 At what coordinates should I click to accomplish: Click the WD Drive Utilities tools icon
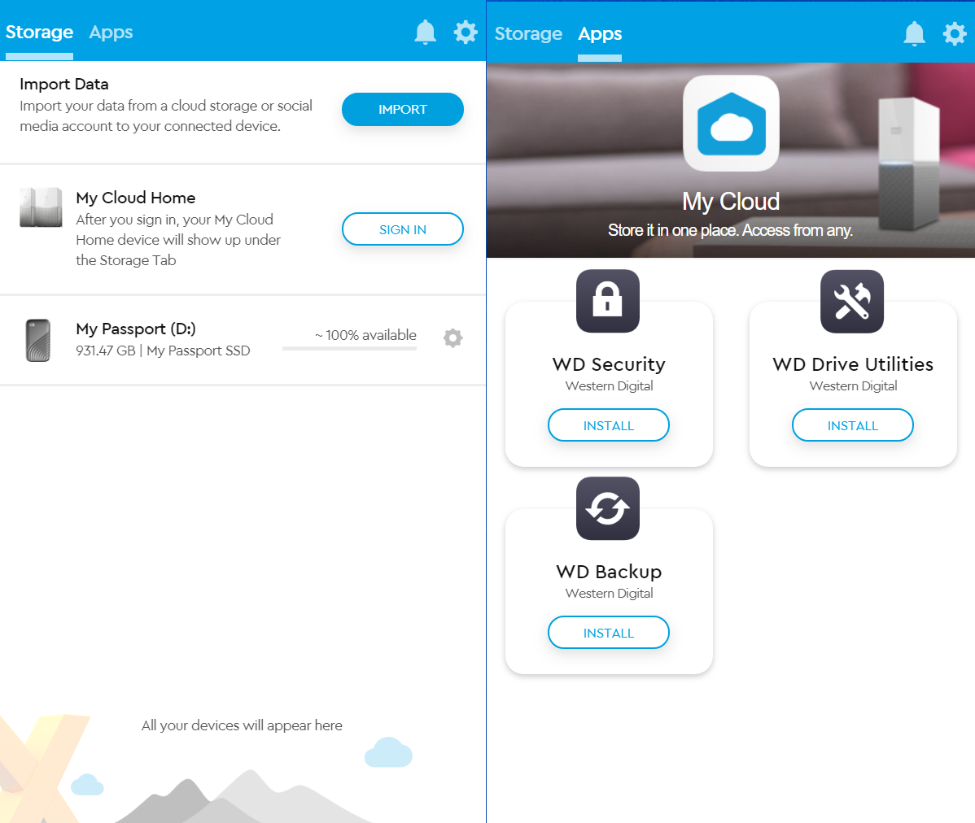coord(852,301)
